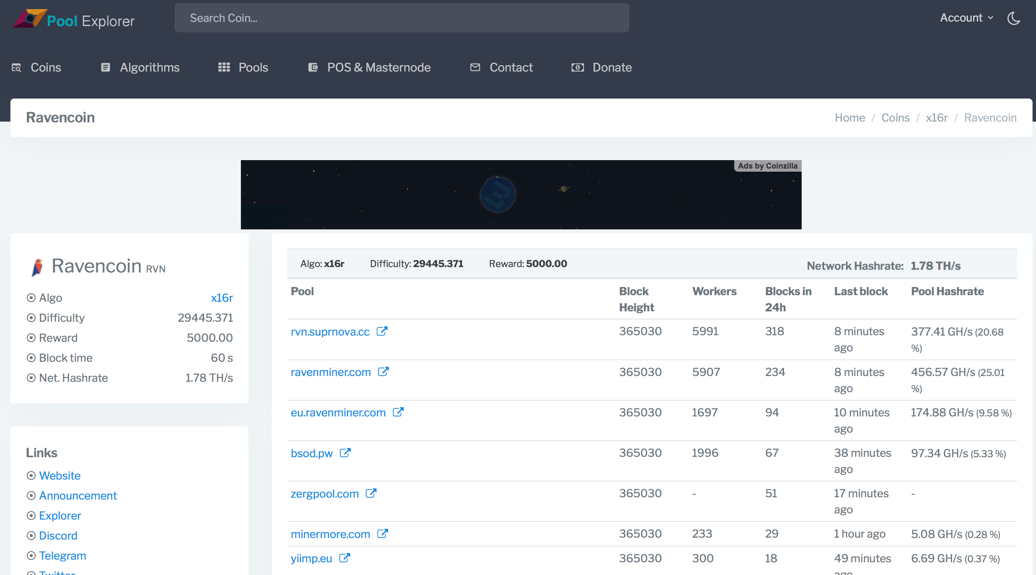Go to Home breadcrumb
This screenshot has height=575, width=1036.
849,118
